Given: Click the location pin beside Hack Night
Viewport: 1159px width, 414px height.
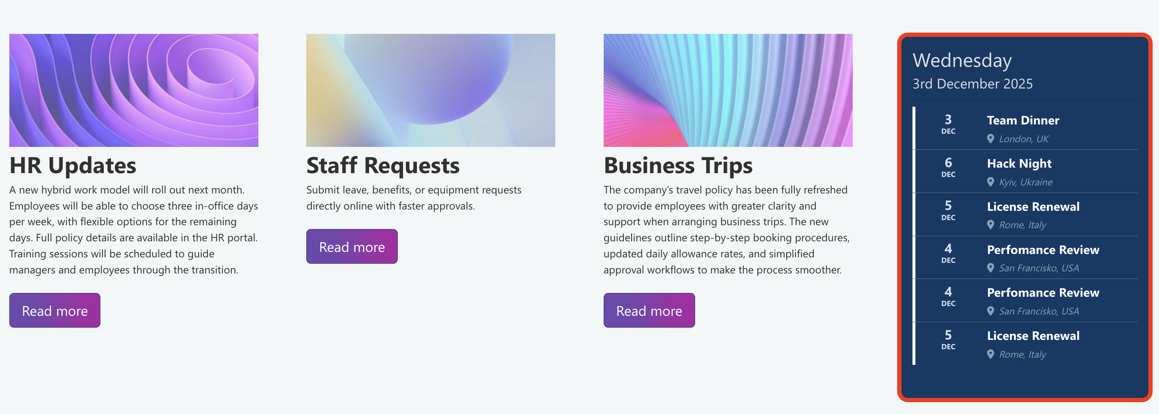Looking at the screenshot, I should [990, 182].
